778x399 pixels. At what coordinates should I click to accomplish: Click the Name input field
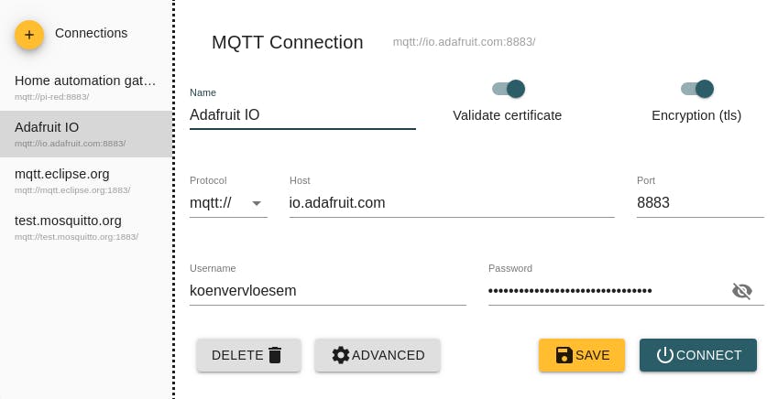click(302, 115)
